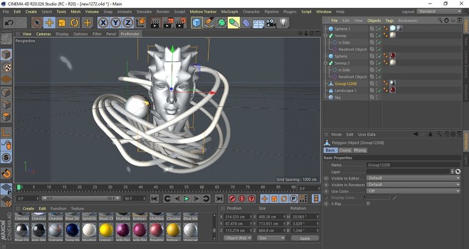Open Visible in Editor dropdown

tap(413, 178)
